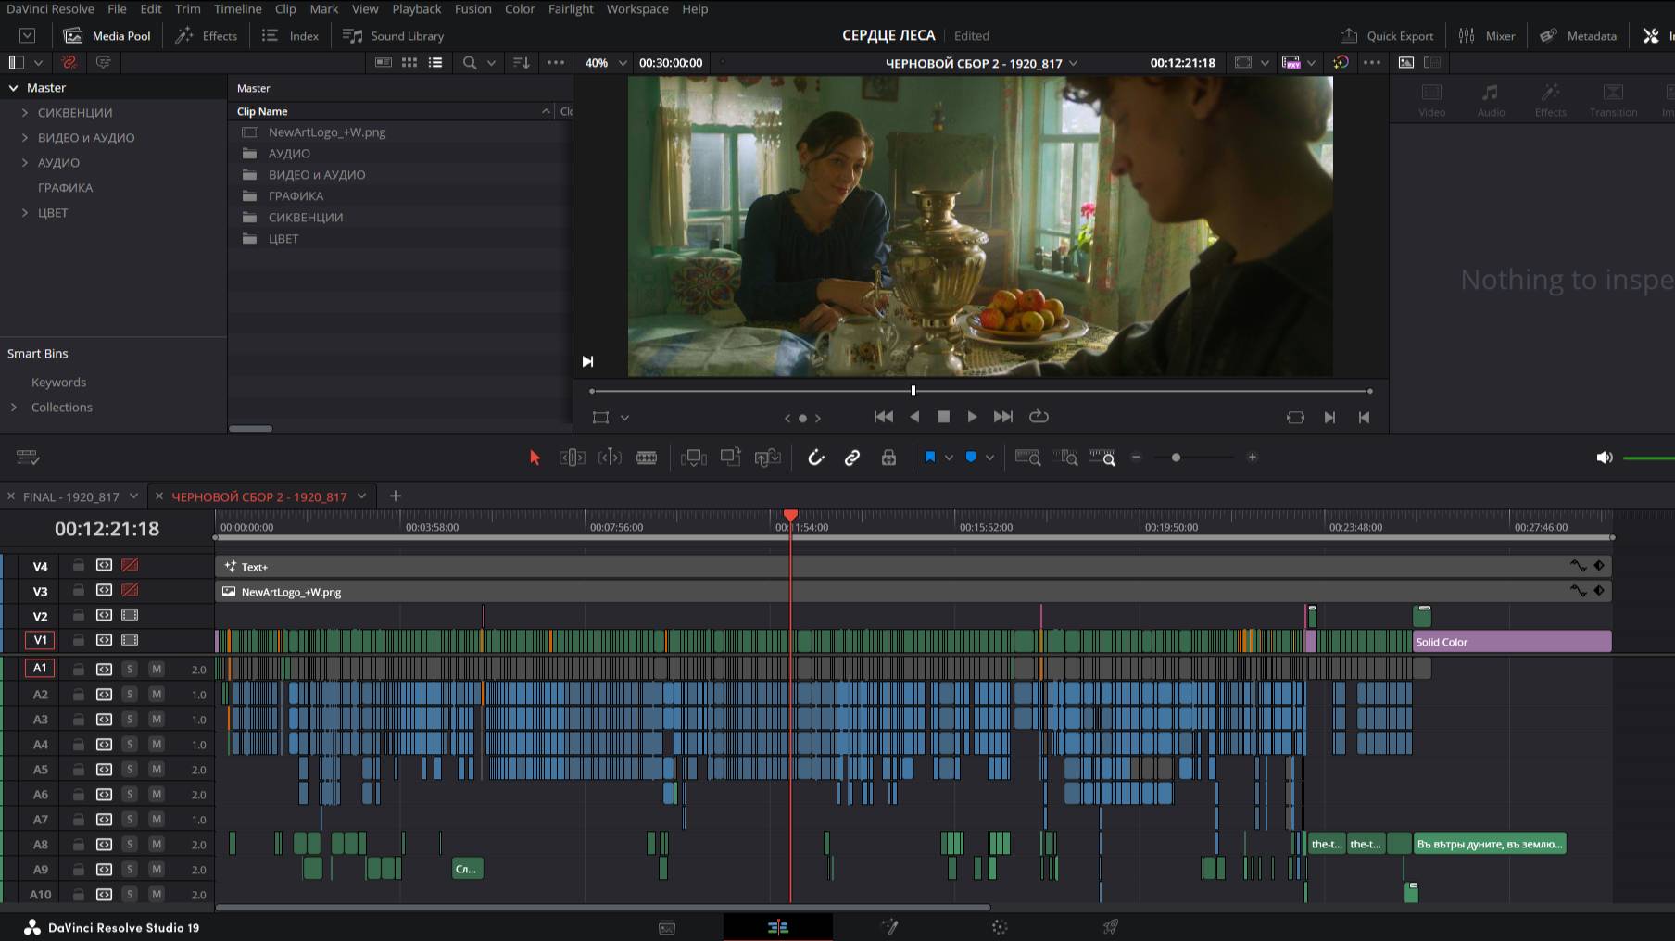Mute audio track A9
This screenshot has height=941, width=1675.
coord(157,869)
